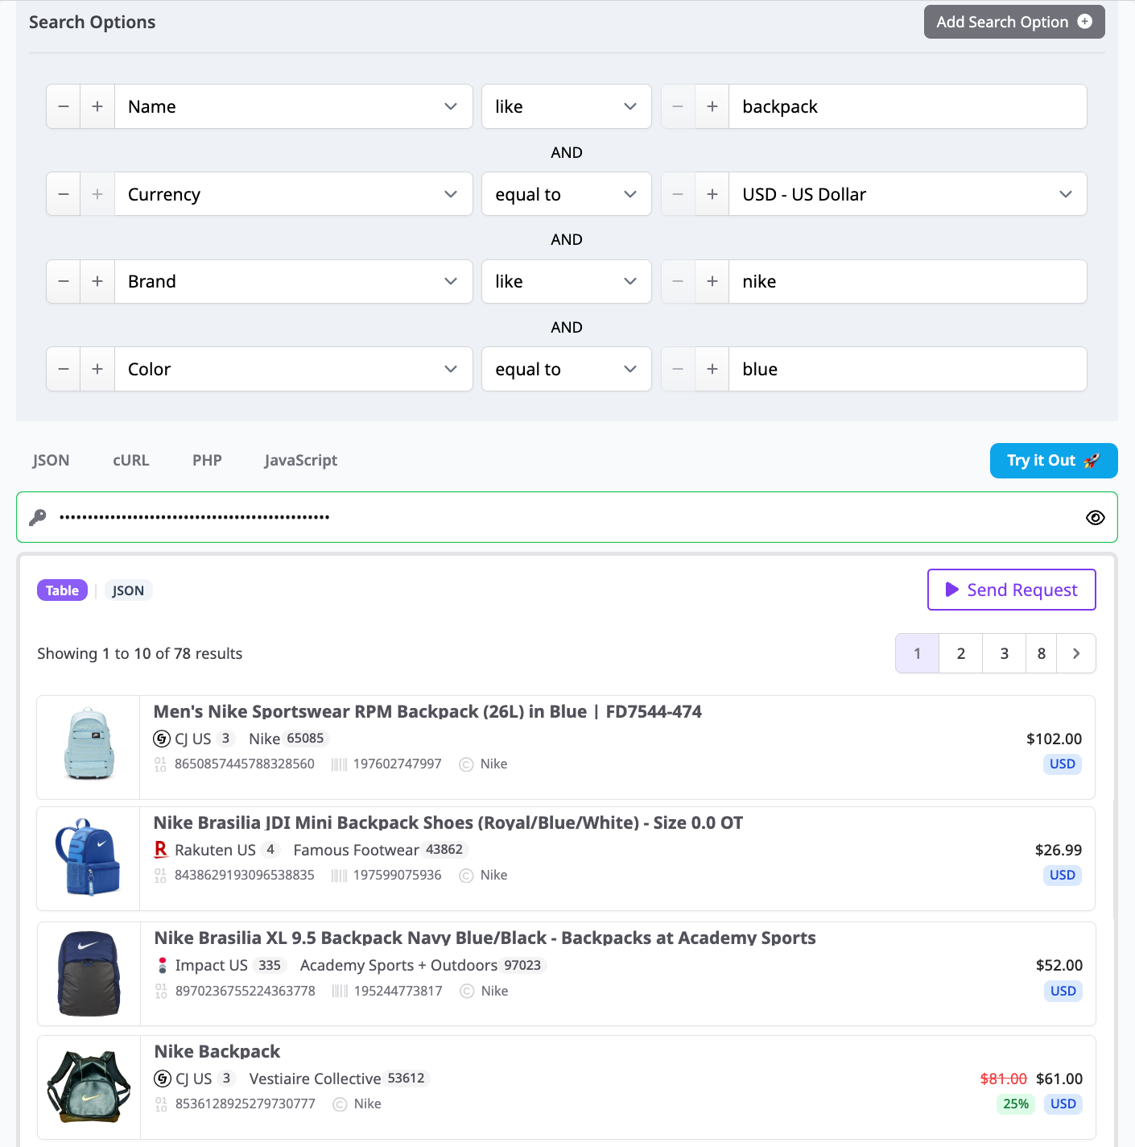
Task: Select the PHP code tab
Action: point(207,460)
